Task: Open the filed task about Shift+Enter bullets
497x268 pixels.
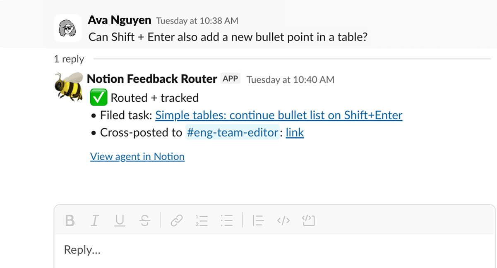Action: click(x=279, y=115)
